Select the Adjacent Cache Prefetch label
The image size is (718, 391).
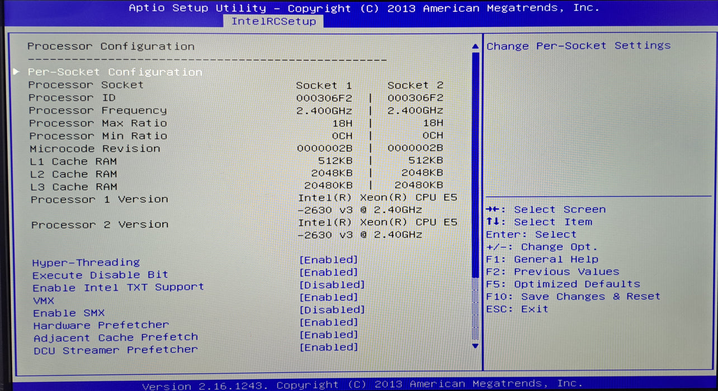point(116,337)
